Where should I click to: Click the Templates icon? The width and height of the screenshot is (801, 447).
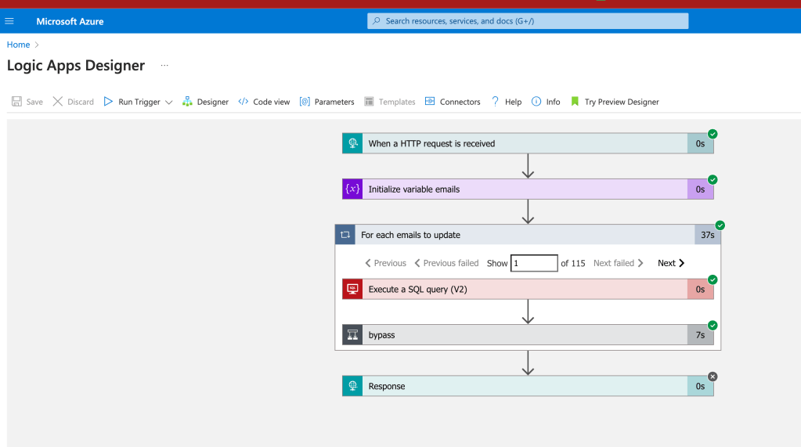tap(369, 102)
